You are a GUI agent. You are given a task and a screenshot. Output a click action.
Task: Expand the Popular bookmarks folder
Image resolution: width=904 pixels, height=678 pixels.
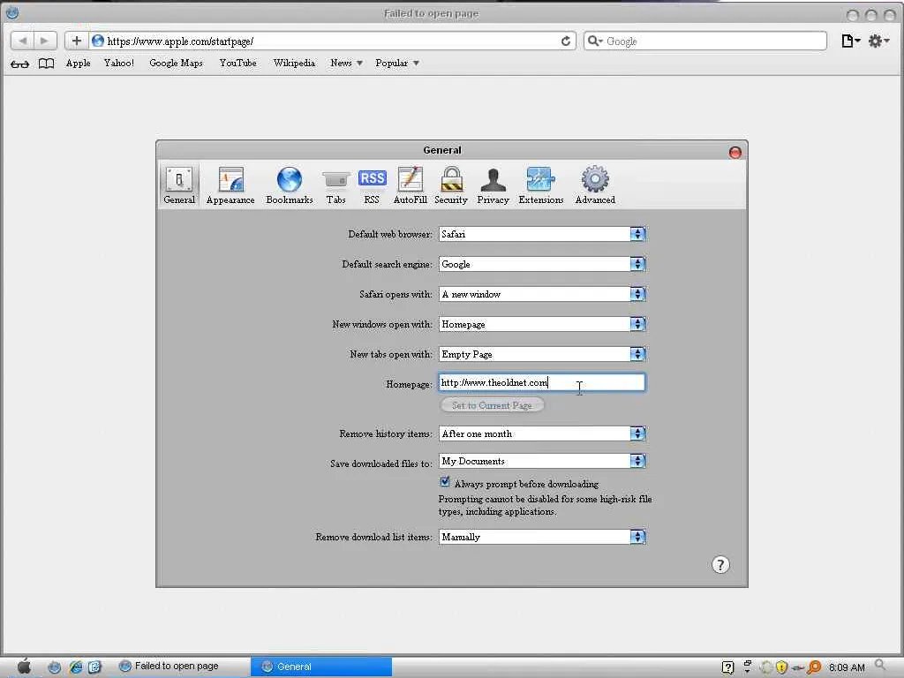tap(396, 63)
